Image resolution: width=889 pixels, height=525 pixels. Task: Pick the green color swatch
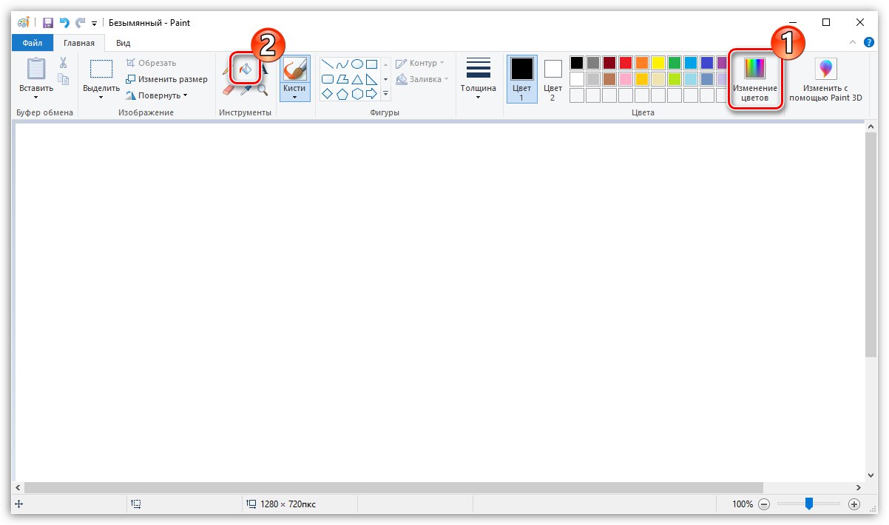coord(674,63)
